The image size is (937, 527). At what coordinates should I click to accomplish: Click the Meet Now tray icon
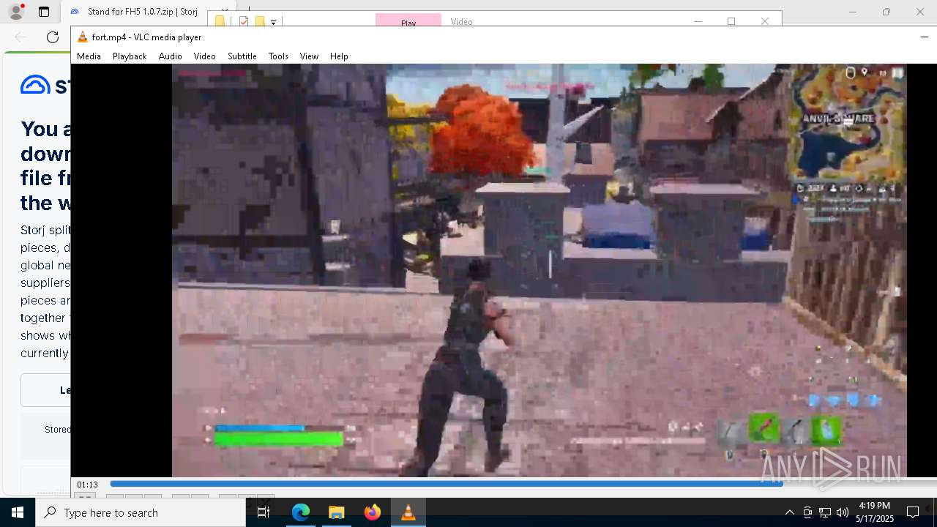pyautogui.click(x=807, y=512)
